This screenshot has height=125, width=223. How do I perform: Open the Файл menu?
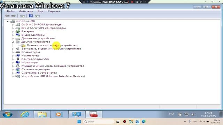point(10,11)
